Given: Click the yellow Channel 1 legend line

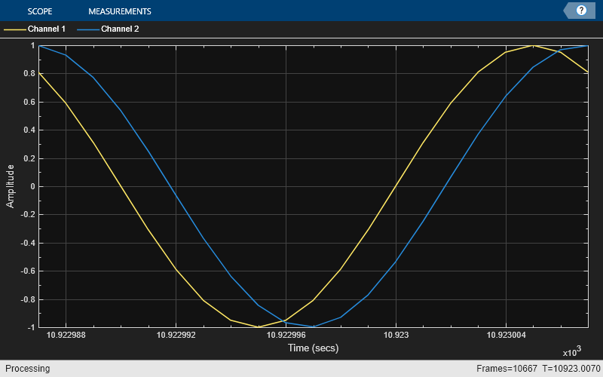Looking at the screenshot, I should (15, 29).
